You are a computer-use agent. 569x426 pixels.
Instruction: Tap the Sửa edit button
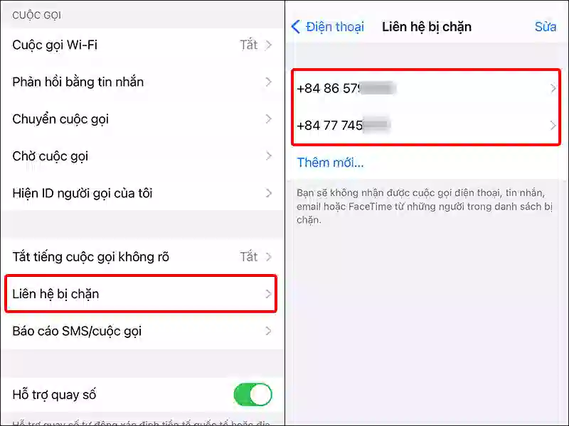(545, 27)
